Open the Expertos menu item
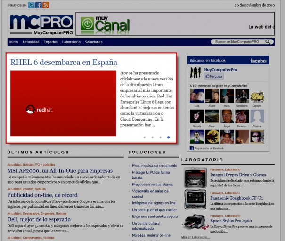 tap(50, 42)
